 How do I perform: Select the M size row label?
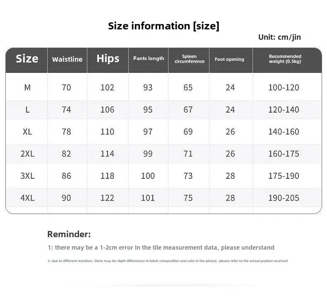pyautogui.click(x=27, y=88)
